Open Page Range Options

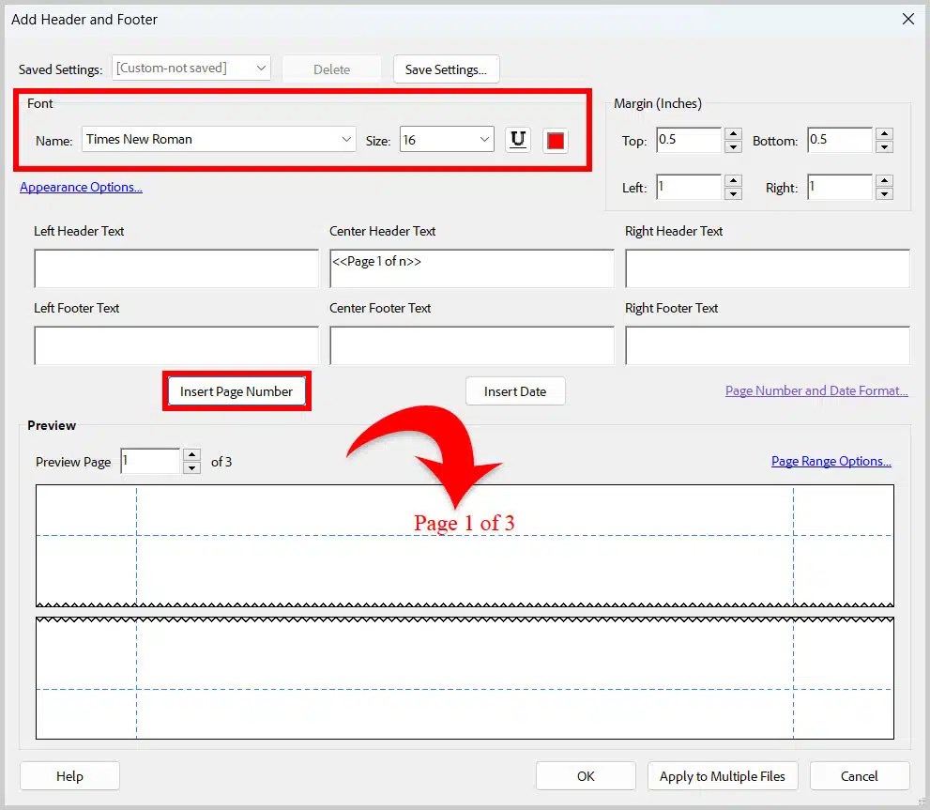click(831, 461)
